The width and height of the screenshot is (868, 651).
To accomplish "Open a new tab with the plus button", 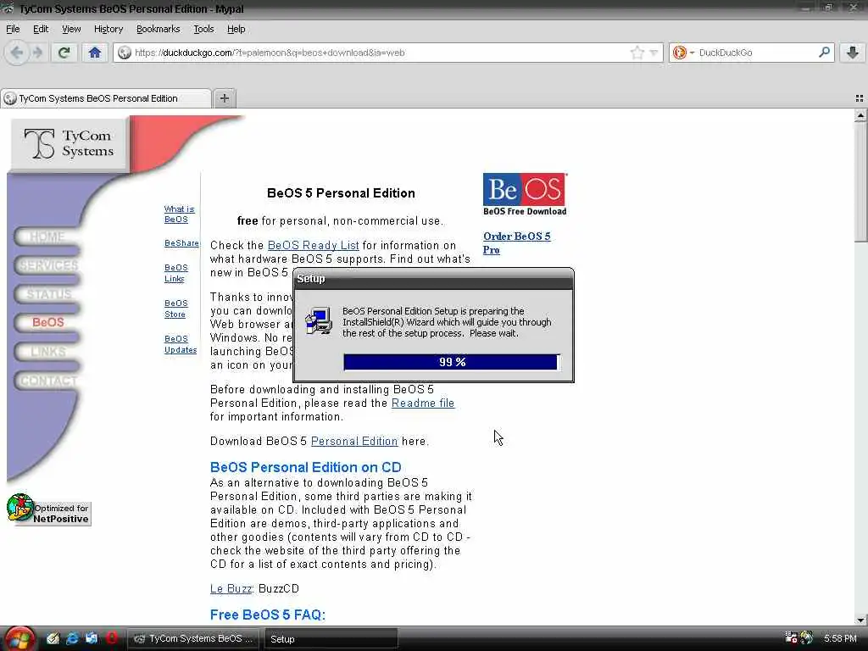I will click(x=224, y=98).
